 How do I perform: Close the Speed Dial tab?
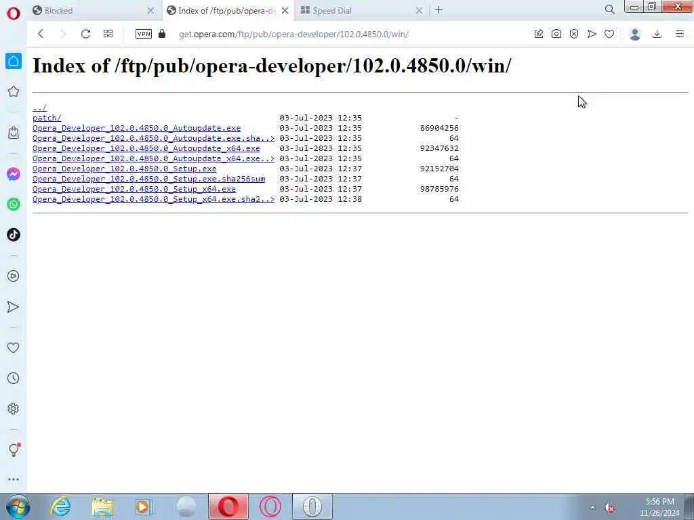(x=419, y=10)
